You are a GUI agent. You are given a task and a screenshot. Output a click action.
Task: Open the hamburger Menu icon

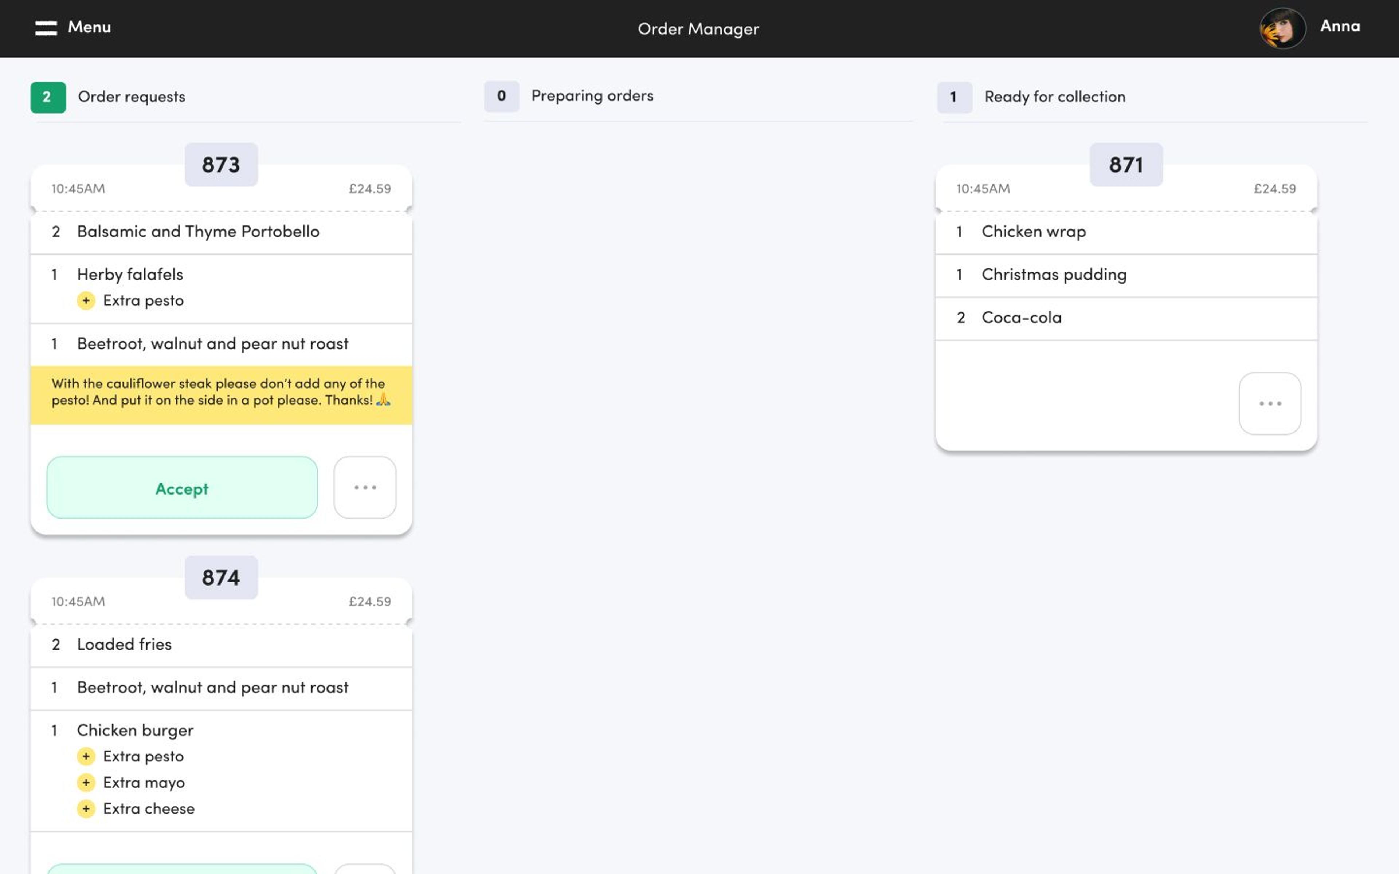pos(46,28)
